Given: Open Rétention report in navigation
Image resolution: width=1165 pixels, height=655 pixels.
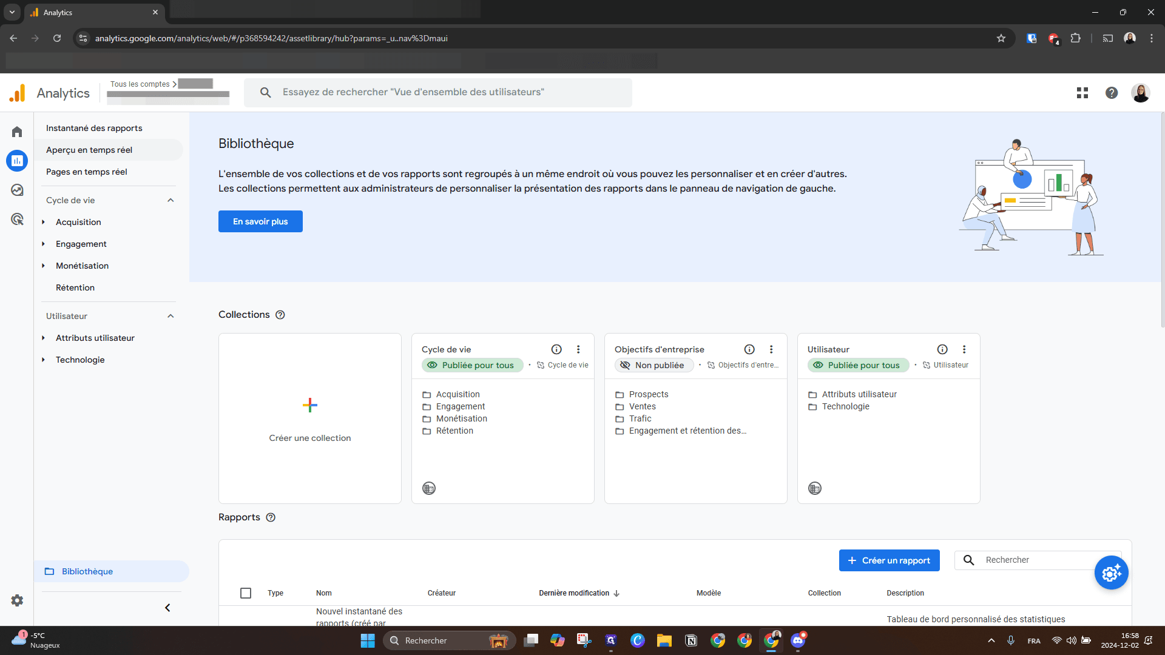Looking at the screenshot, I should pyautogui.click(x=75, y=287).
